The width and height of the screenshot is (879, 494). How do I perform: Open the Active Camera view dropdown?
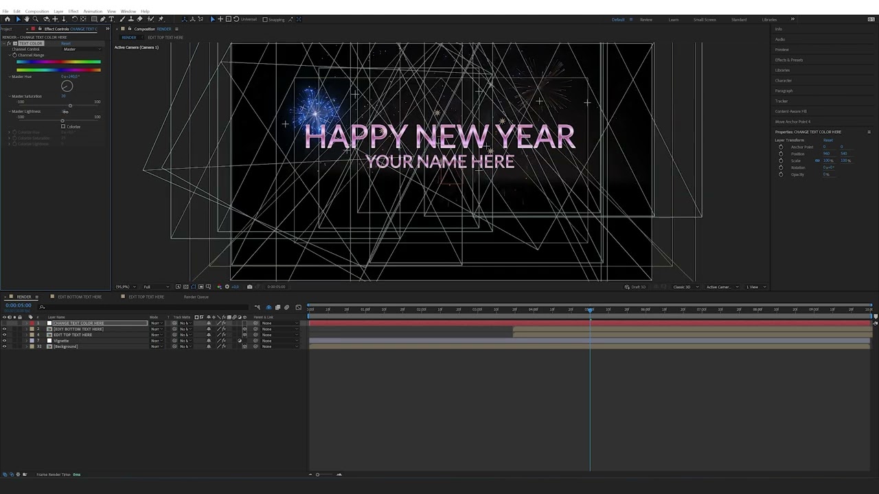pos(722,287)
